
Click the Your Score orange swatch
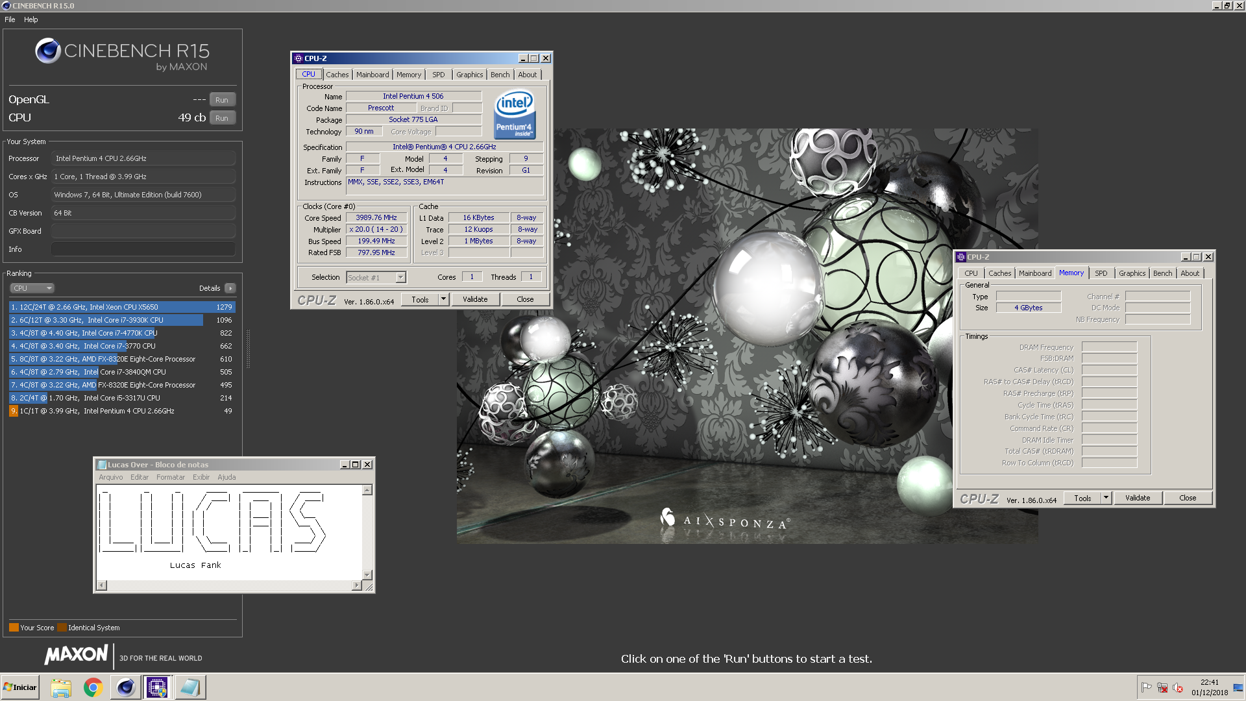coord(14,628)
